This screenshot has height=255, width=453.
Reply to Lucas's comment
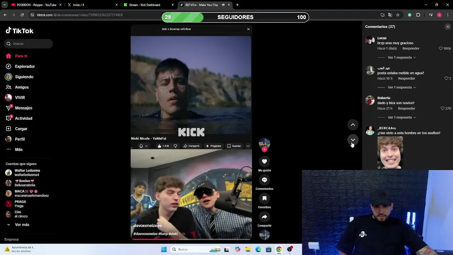pos(411,49)
